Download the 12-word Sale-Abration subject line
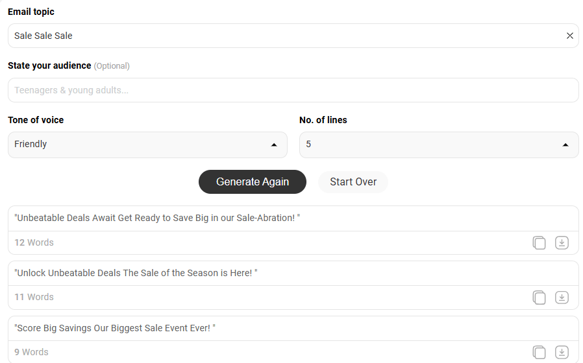The image size is (583, 363). point(562,242)
